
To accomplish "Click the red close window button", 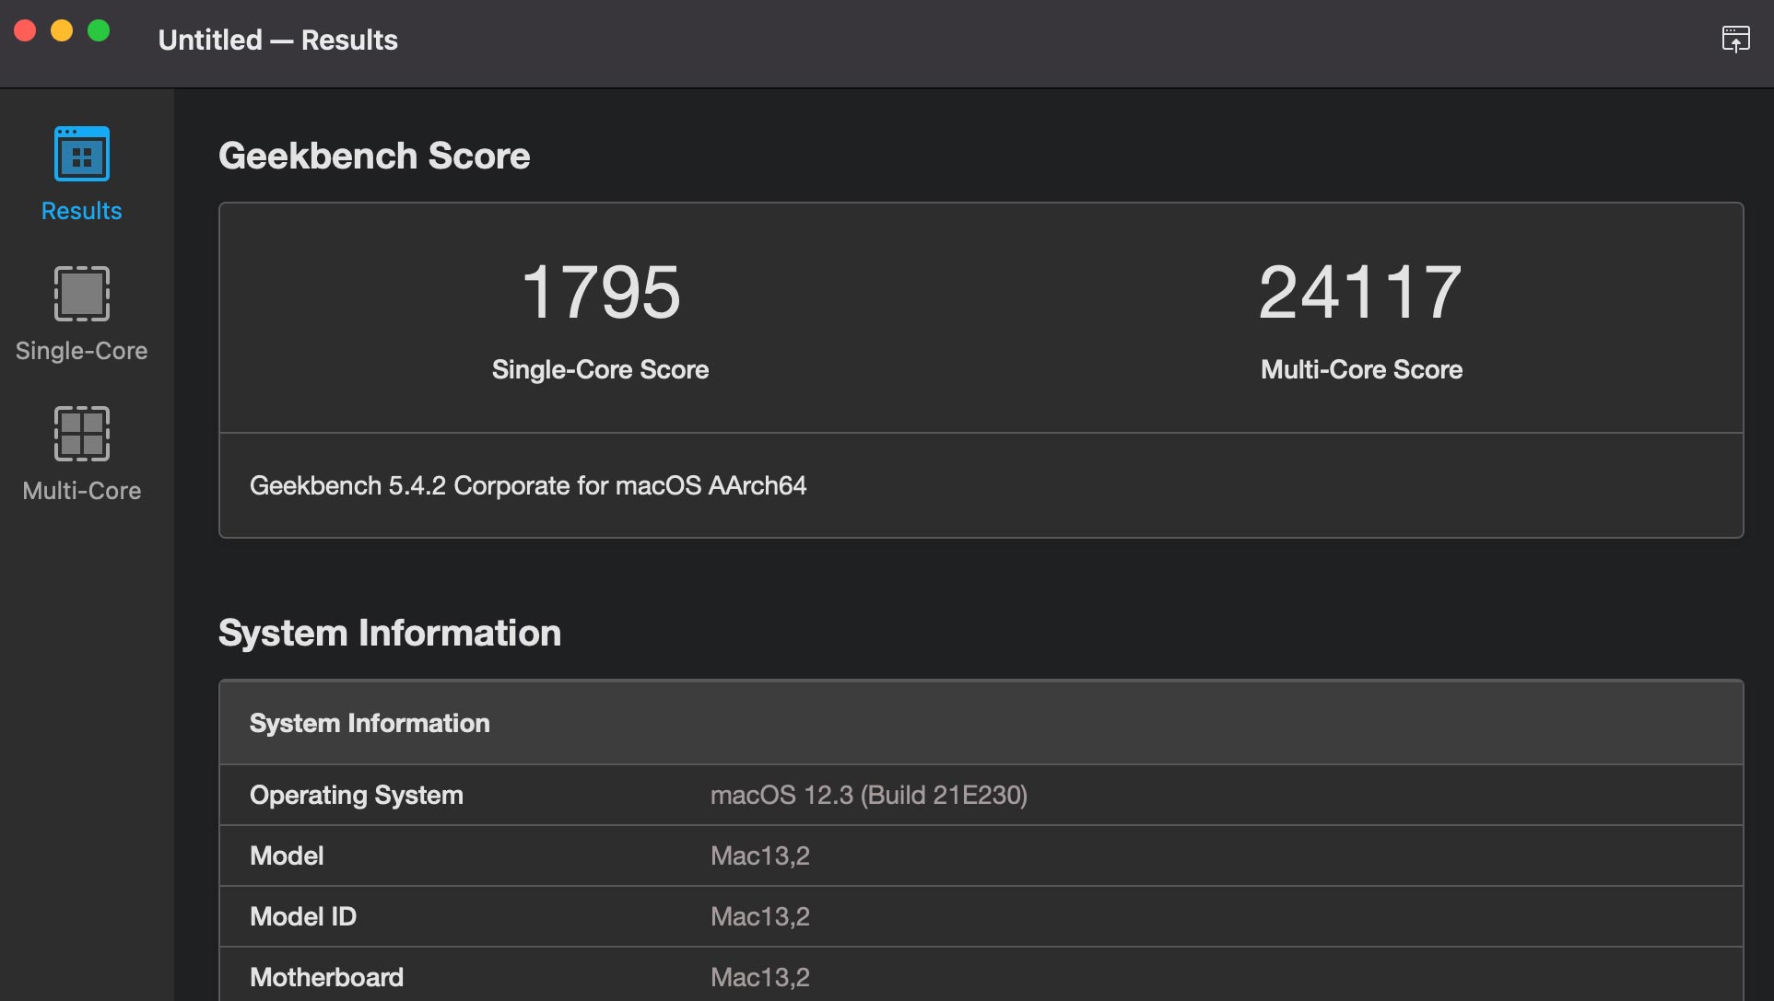I will (x=26, y=30).
